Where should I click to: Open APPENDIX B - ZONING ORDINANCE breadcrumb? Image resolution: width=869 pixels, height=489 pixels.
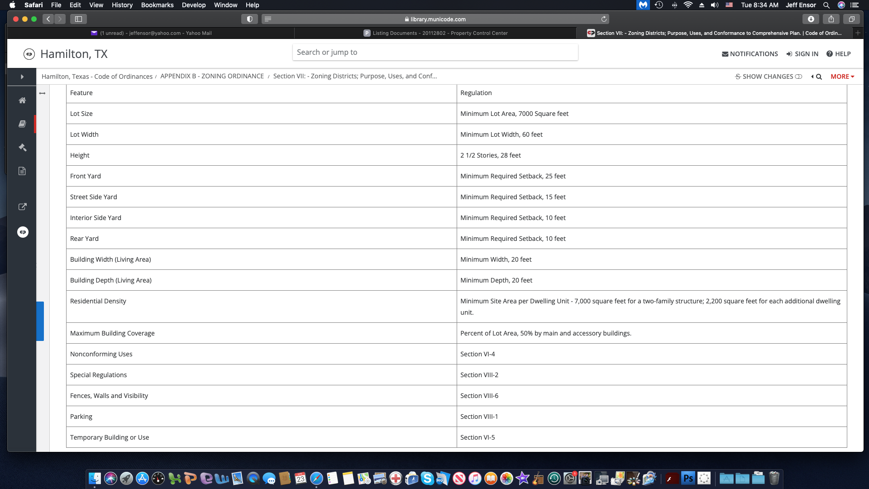(x=212, y=76)
